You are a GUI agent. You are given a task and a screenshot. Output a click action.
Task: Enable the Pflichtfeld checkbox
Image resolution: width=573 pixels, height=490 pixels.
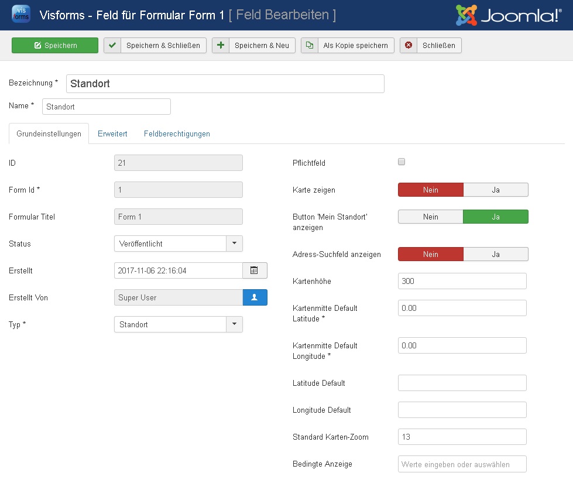coord(402,162)
